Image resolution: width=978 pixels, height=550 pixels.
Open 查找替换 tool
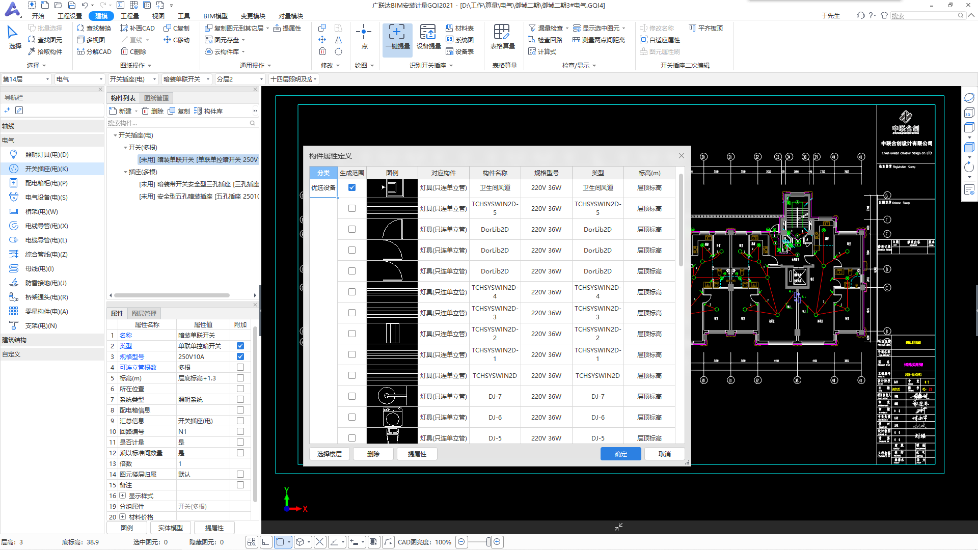[x=94, y=28]
